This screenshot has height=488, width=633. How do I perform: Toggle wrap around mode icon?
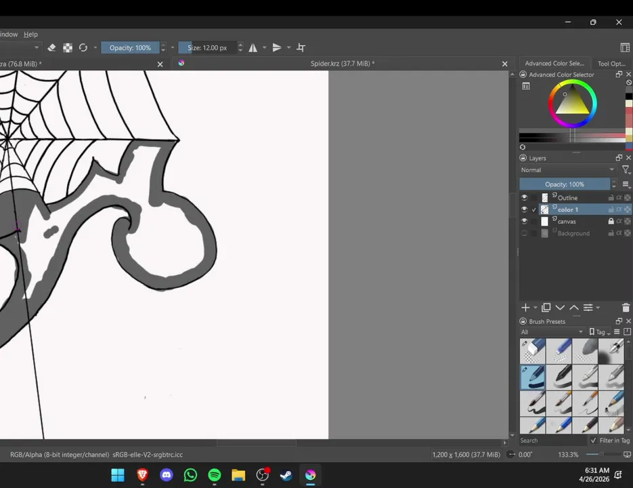pos(301,47)
